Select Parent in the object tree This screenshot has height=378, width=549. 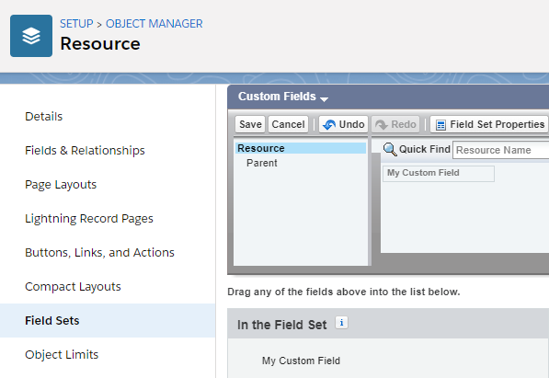click(x=261, y=163)
